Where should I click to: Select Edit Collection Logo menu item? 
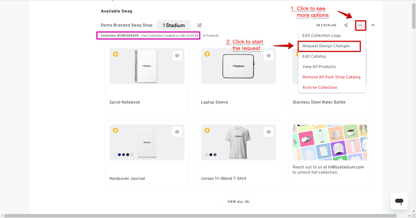[332, 36]
